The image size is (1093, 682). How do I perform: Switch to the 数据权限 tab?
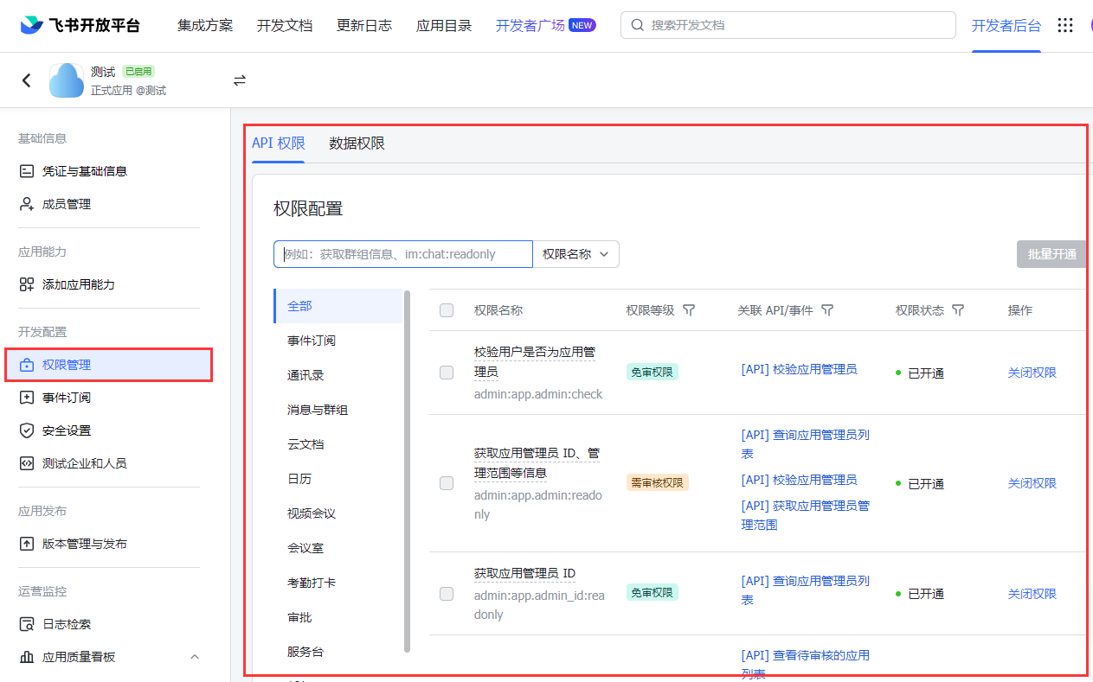point(357,143)
